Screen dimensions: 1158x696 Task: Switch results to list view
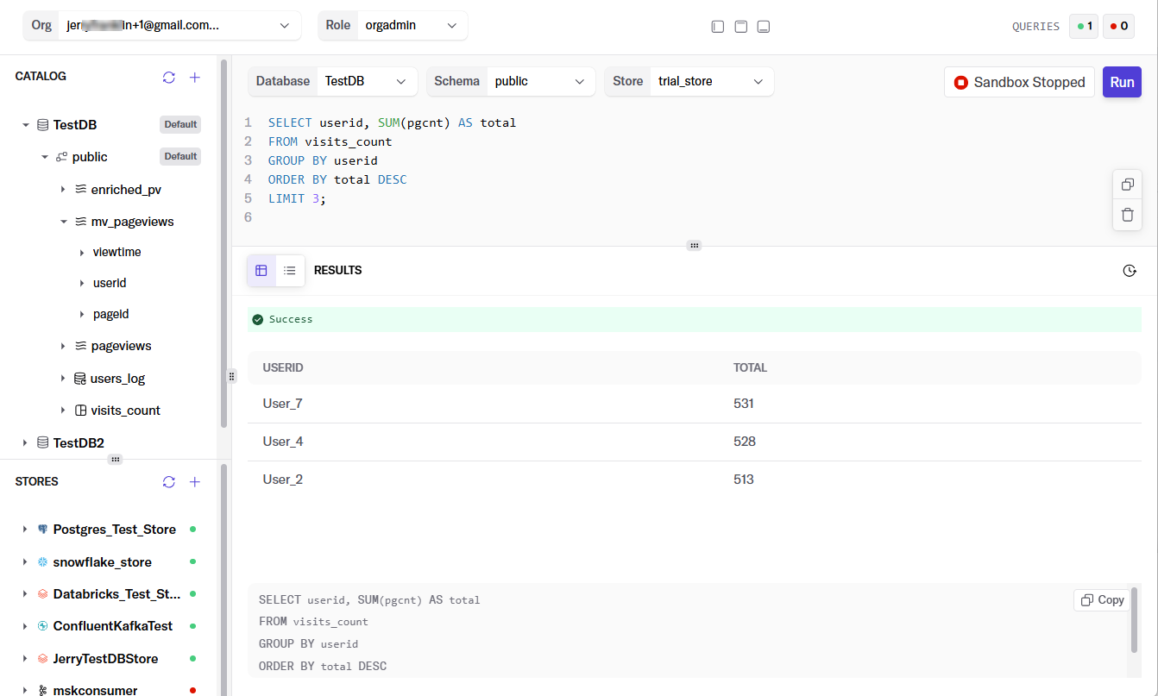click(290, 271)
